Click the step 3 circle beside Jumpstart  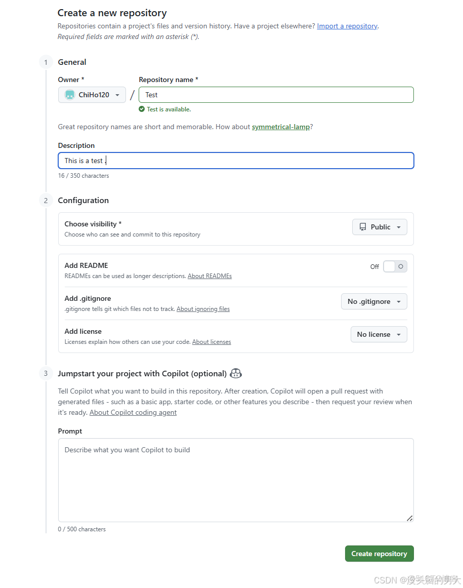[46, 373]
